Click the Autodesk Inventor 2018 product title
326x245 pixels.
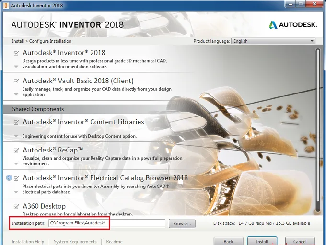(x=64, y=53)
